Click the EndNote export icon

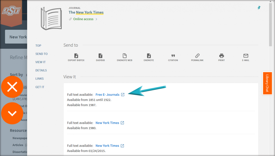tap(149, 57)
